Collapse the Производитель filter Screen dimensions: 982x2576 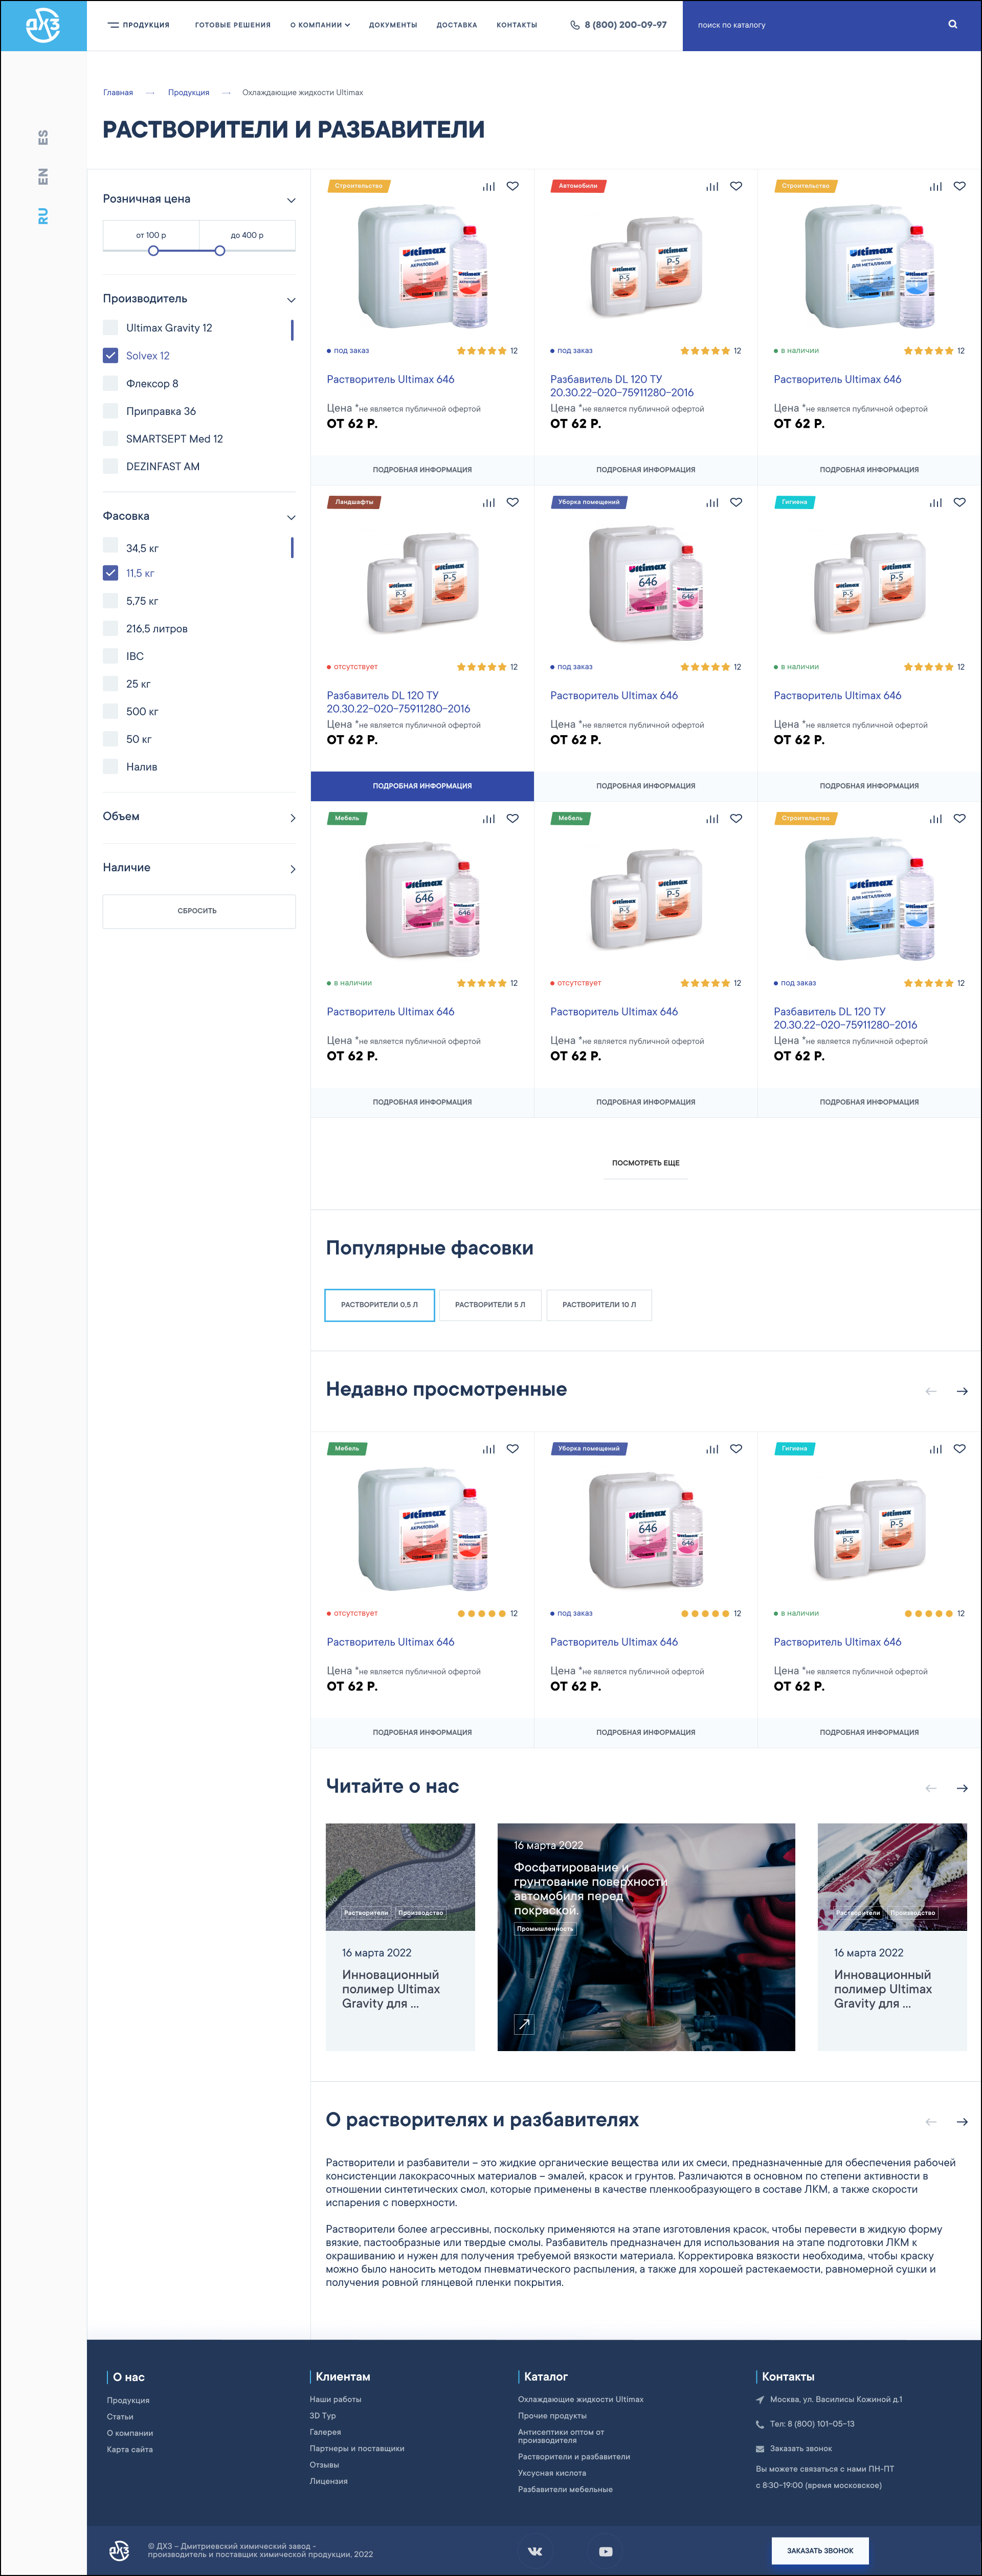(x=291, y=300)
